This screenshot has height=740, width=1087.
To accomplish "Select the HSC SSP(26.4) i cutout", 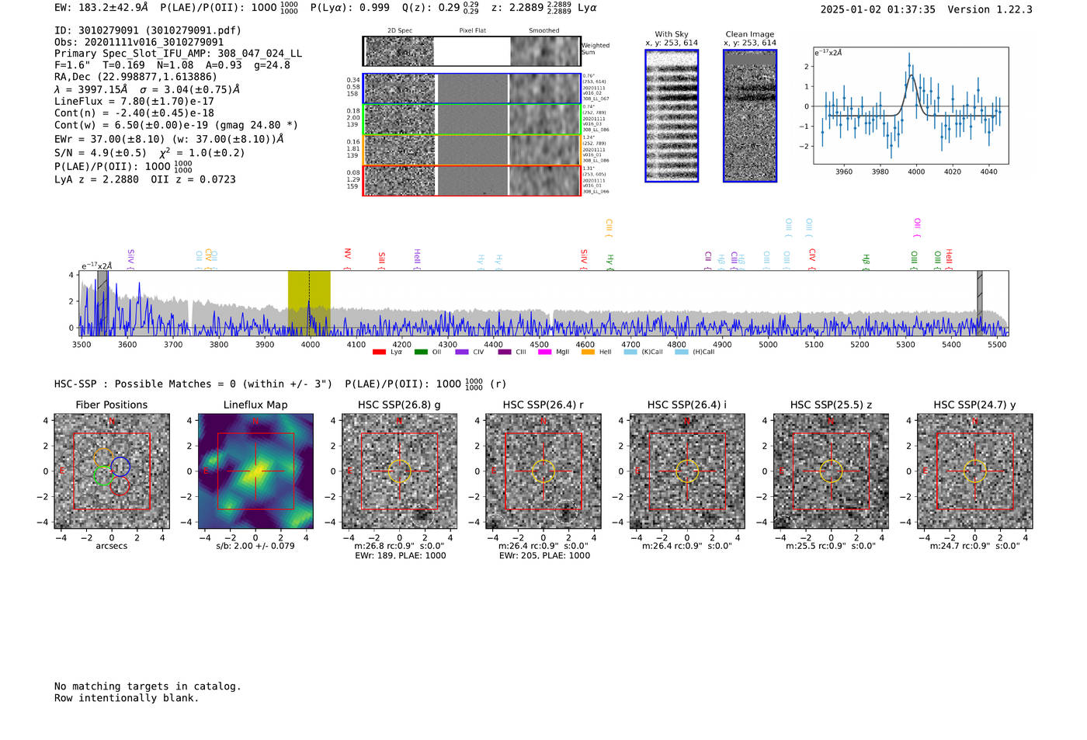I will (687, 471).
